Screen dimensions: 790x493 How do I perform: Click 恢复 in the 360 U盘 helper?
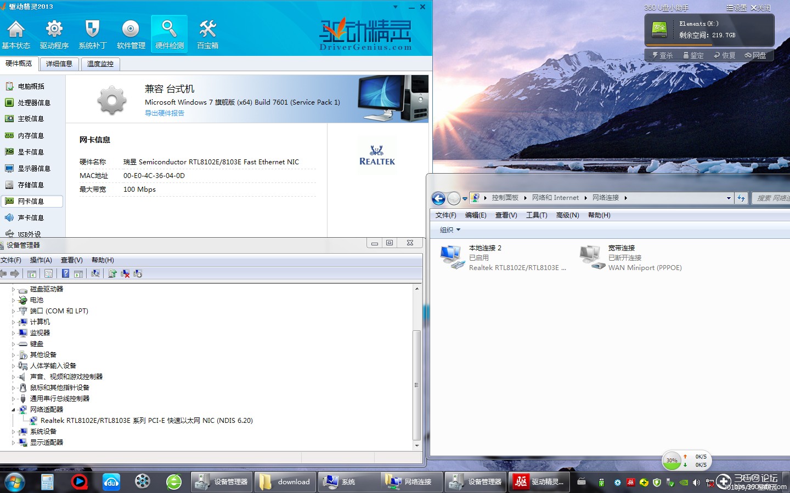[x=724, y=55]
